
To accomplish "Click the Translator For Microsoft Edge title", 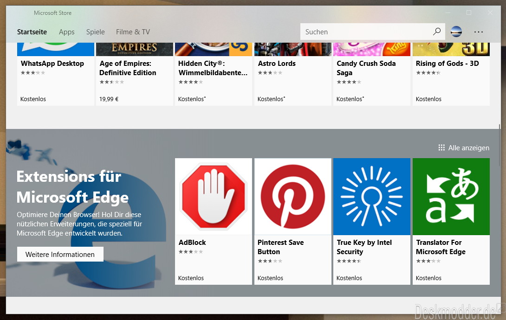I will 441,247.
